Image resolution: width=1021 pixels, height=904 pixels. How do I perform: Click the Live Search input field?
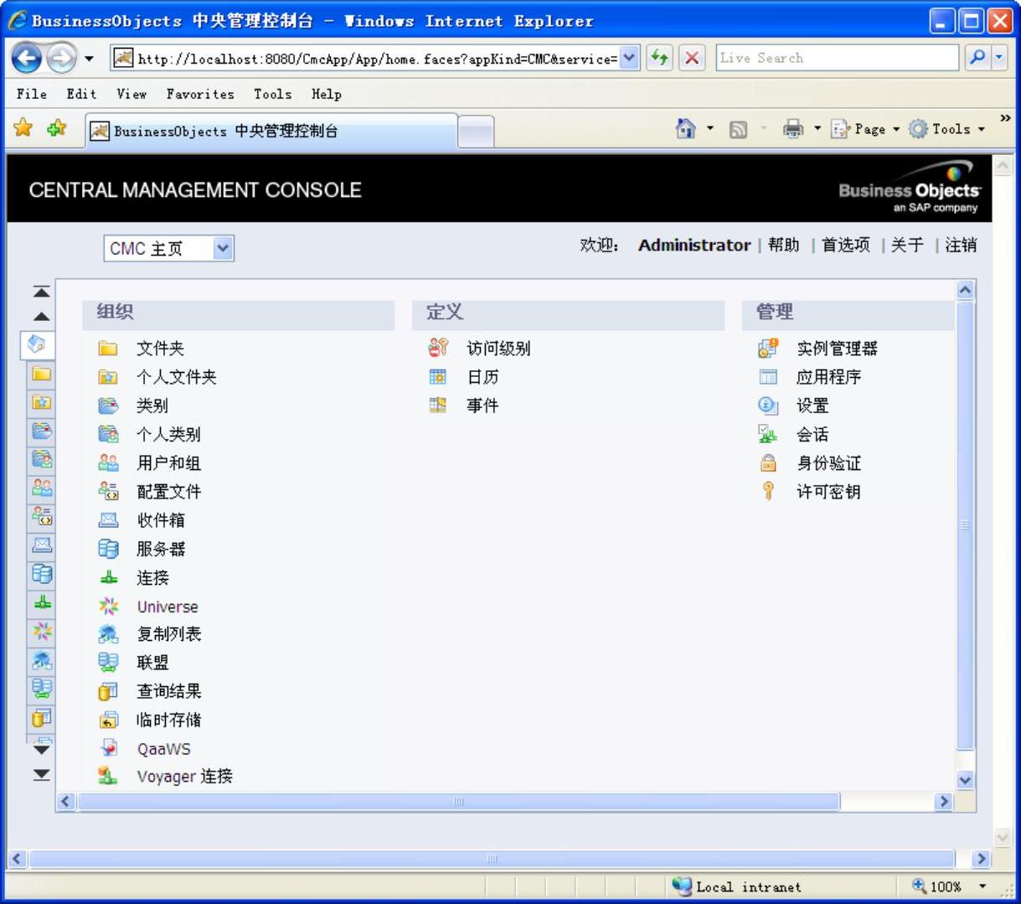pyautogui.click(x=837, y=58)
